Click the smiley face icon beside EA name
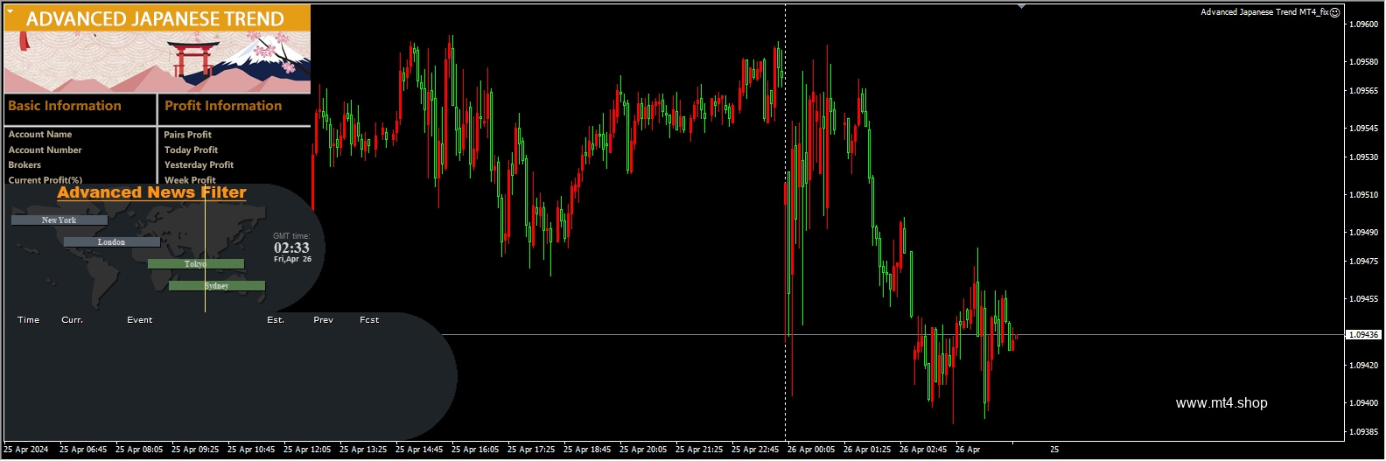This screenshot has width=1386, height=461. pyautogui.click(x=1335, y=12)
